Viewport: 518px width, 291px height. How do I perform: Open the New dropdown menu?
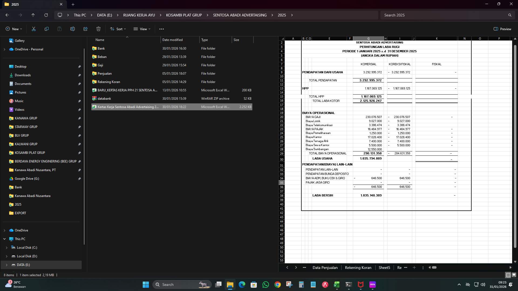13,29
